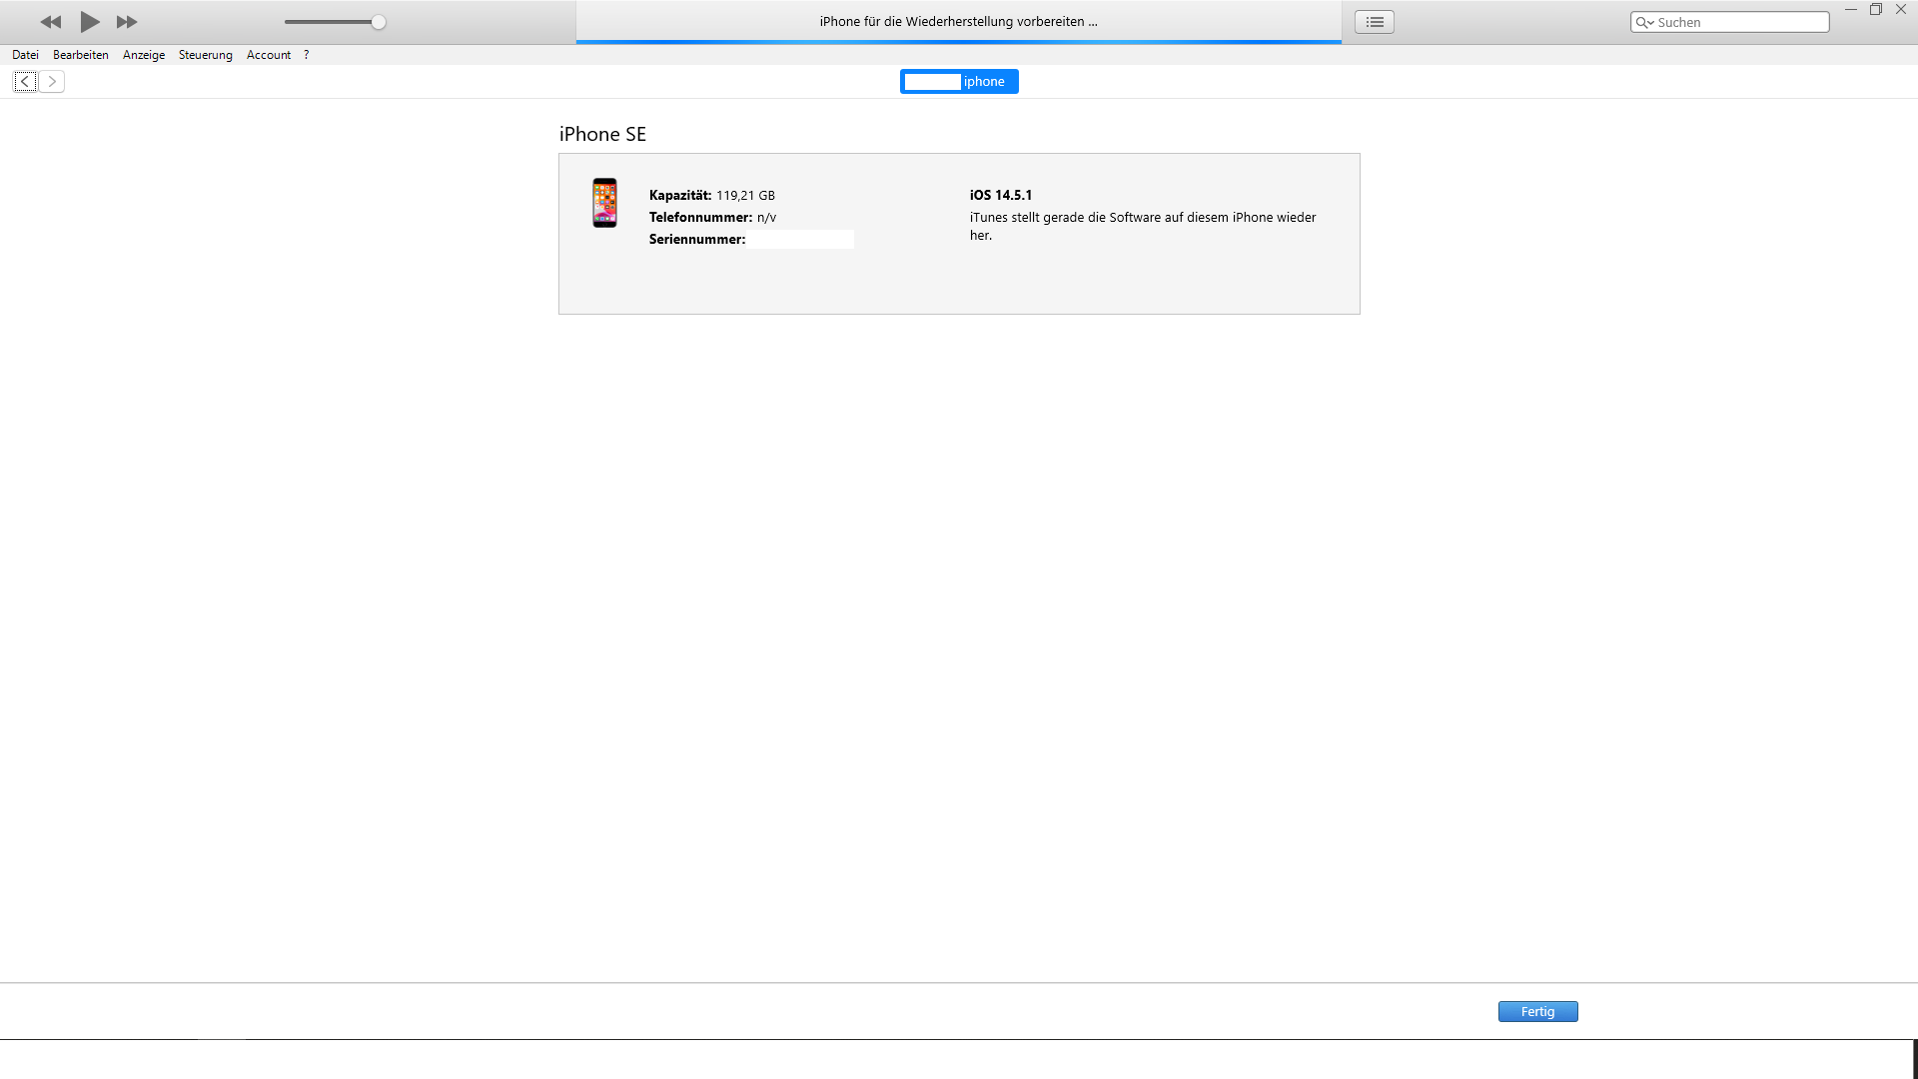
Task: Select the iphone device button
Action: point(959,82)
